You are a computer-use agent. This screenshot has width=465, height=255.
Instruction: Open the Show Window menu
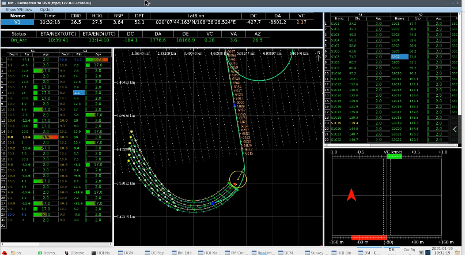[x=19, y=10]
